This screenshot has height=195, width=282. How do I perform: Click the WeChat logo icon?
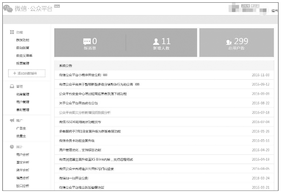click(8, 9)
